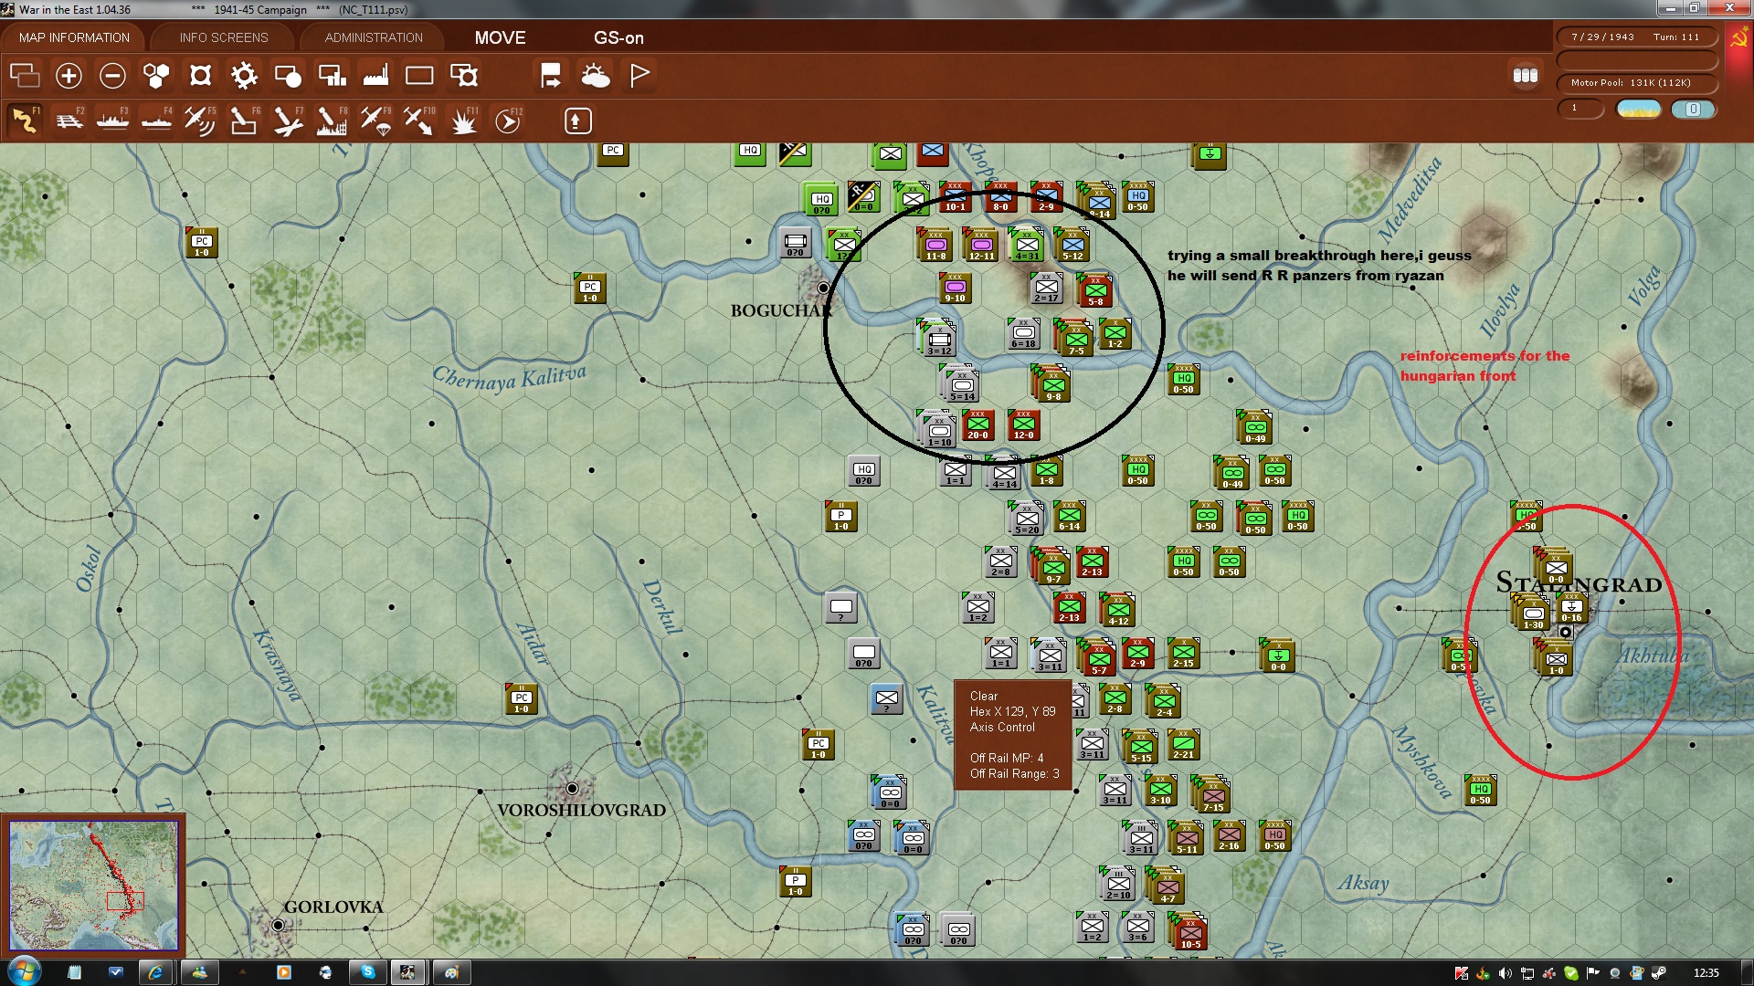The image size is (1754, 986).
Task: Click the gear-shaped icon in the top toolbar
Action: pyautogui.click(x=244, y=75)
